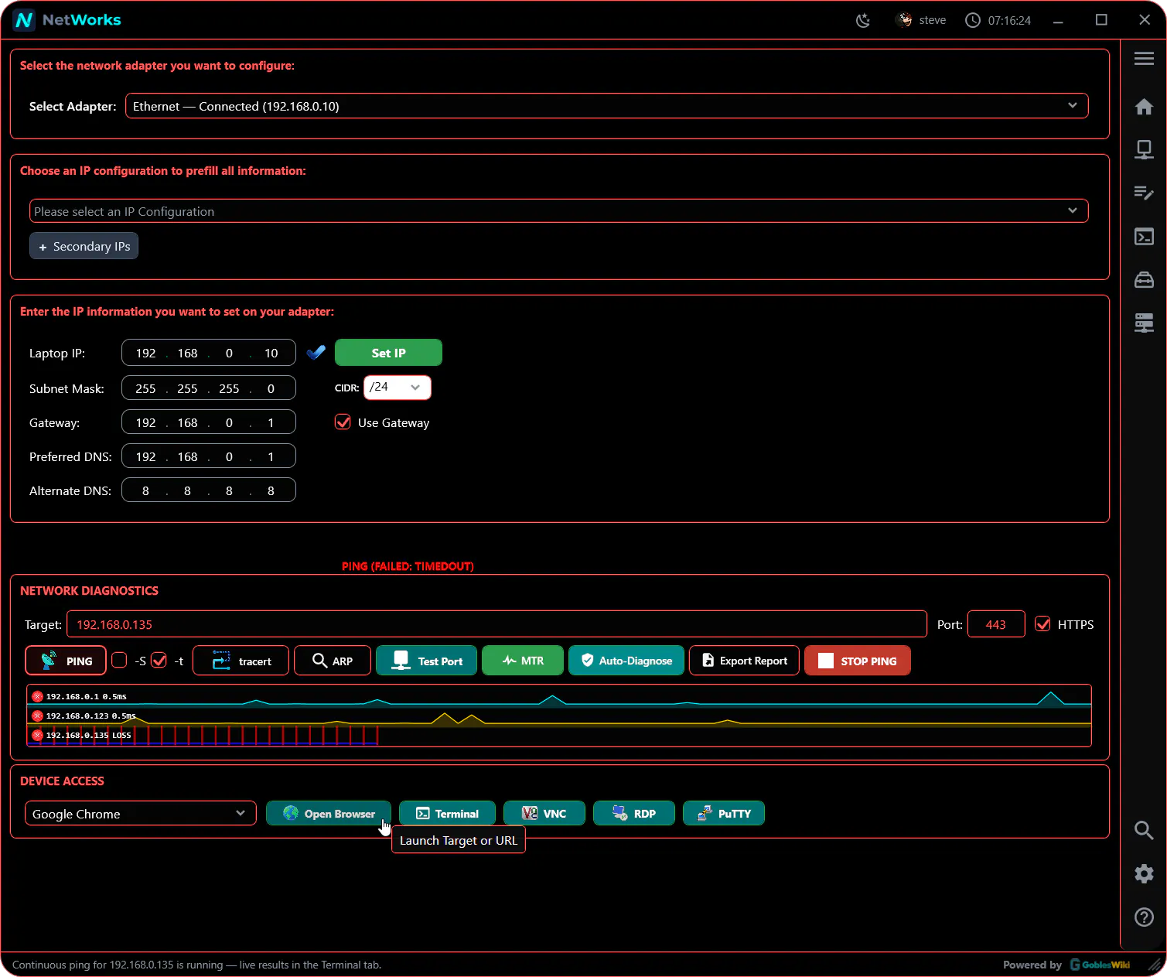This screenshot has width=1167, height=977.
Task: Run ARP lookup
Action: point(333,661)
